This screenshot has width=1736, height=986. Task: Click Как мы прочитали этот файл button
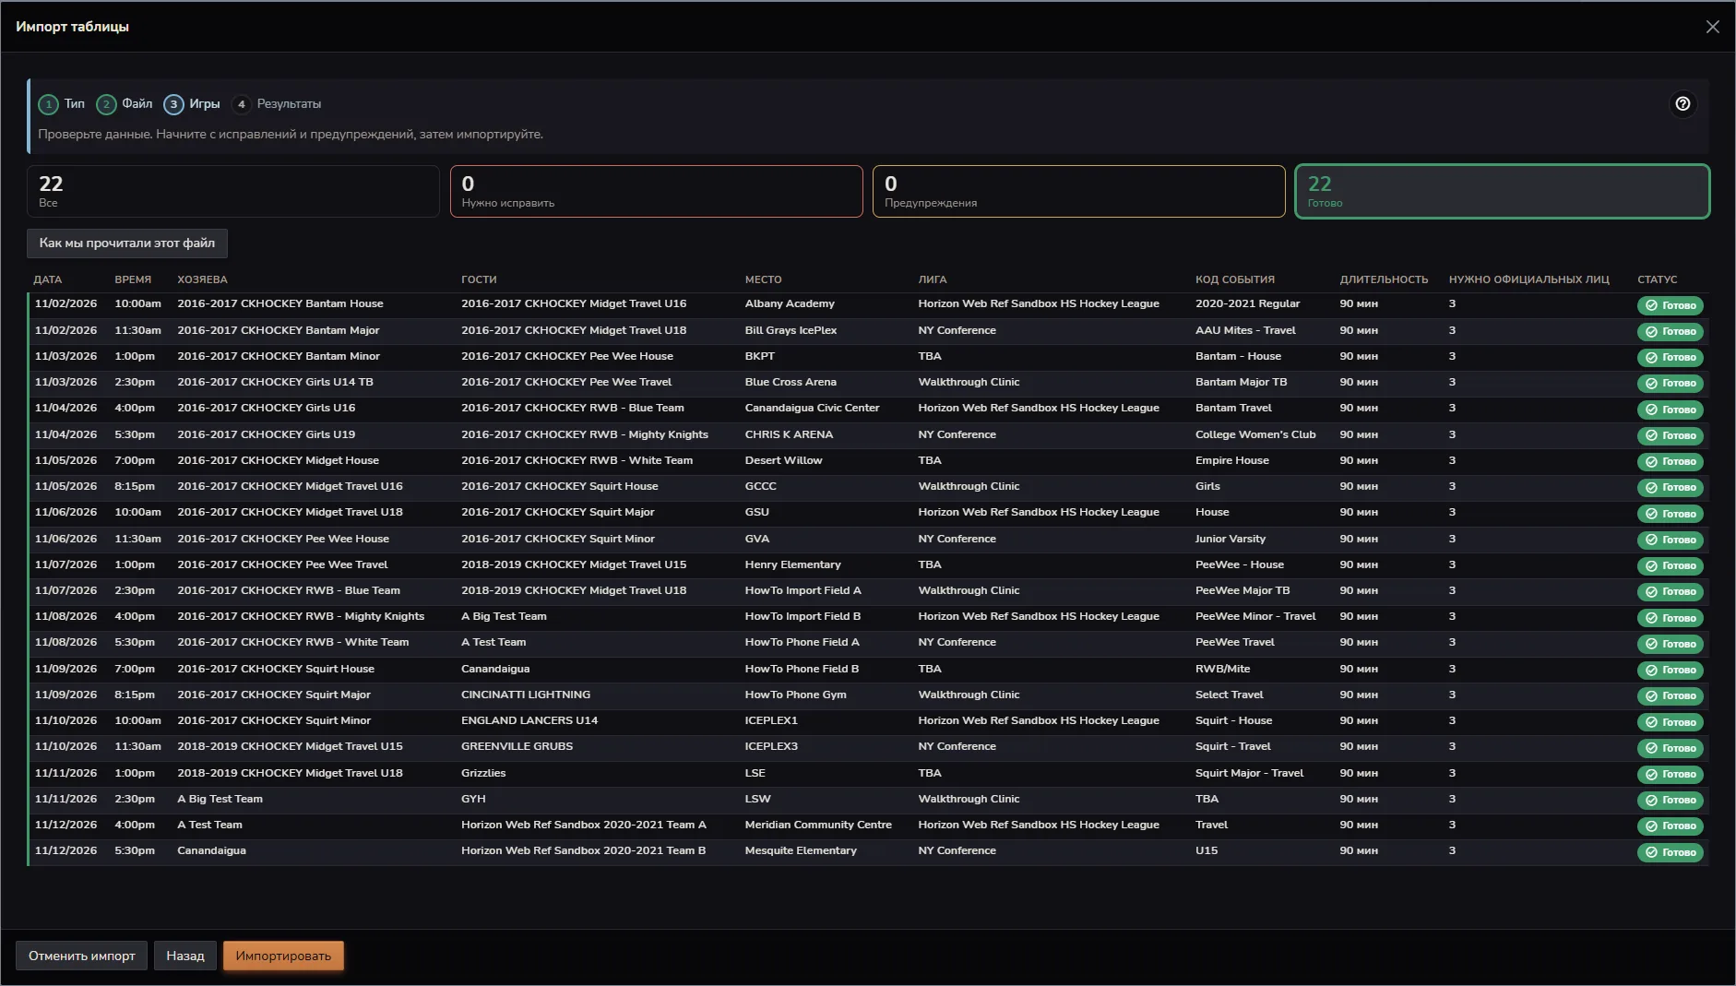(127, 244)
